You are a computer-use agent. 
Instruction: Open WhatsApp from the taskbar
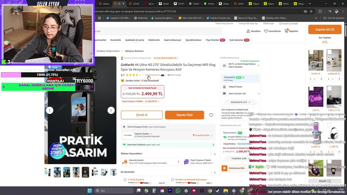point(178,191)
